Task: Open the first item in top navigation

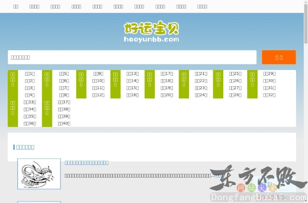Action: (x=16, y=7)
